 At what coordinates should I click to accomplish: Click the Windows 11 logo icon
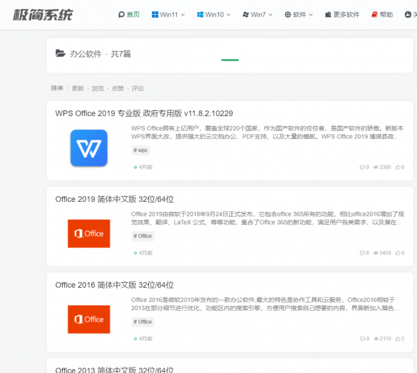click(x=155, y=15)
